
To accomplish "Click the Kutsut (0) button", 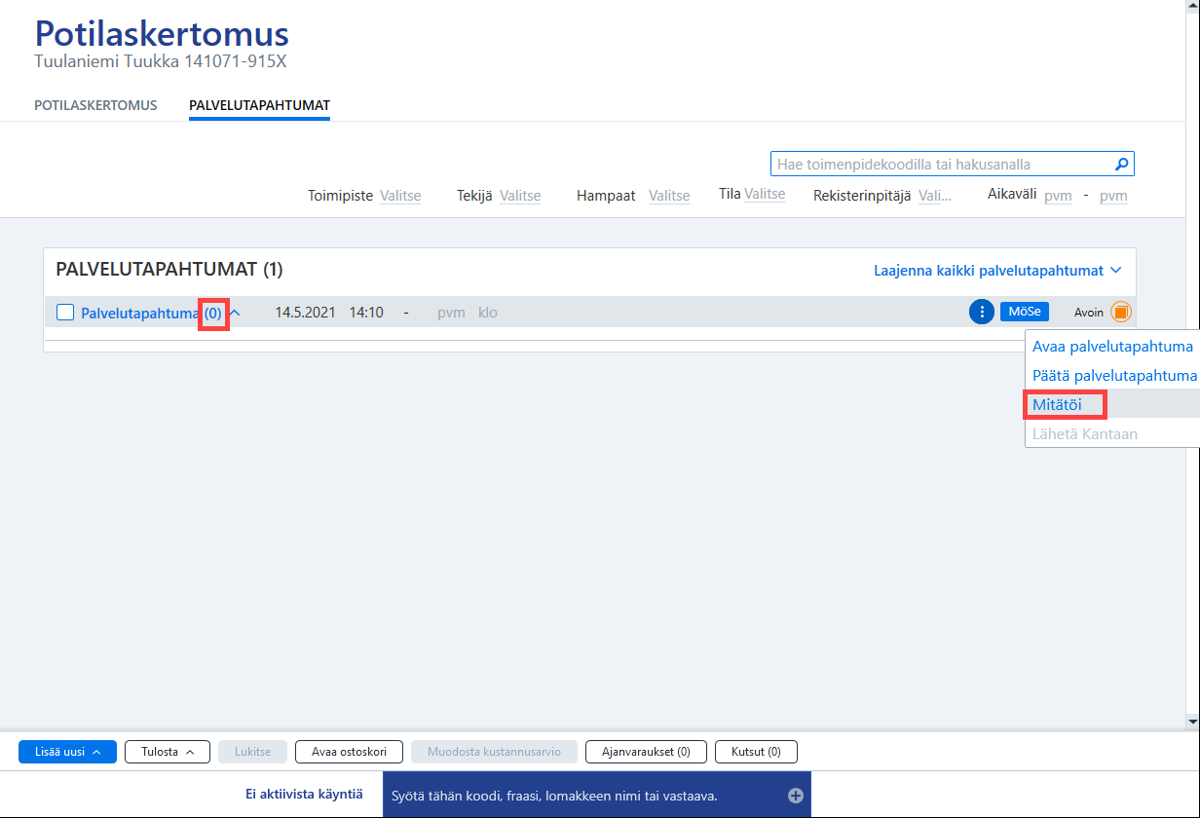I will point(756,752).
